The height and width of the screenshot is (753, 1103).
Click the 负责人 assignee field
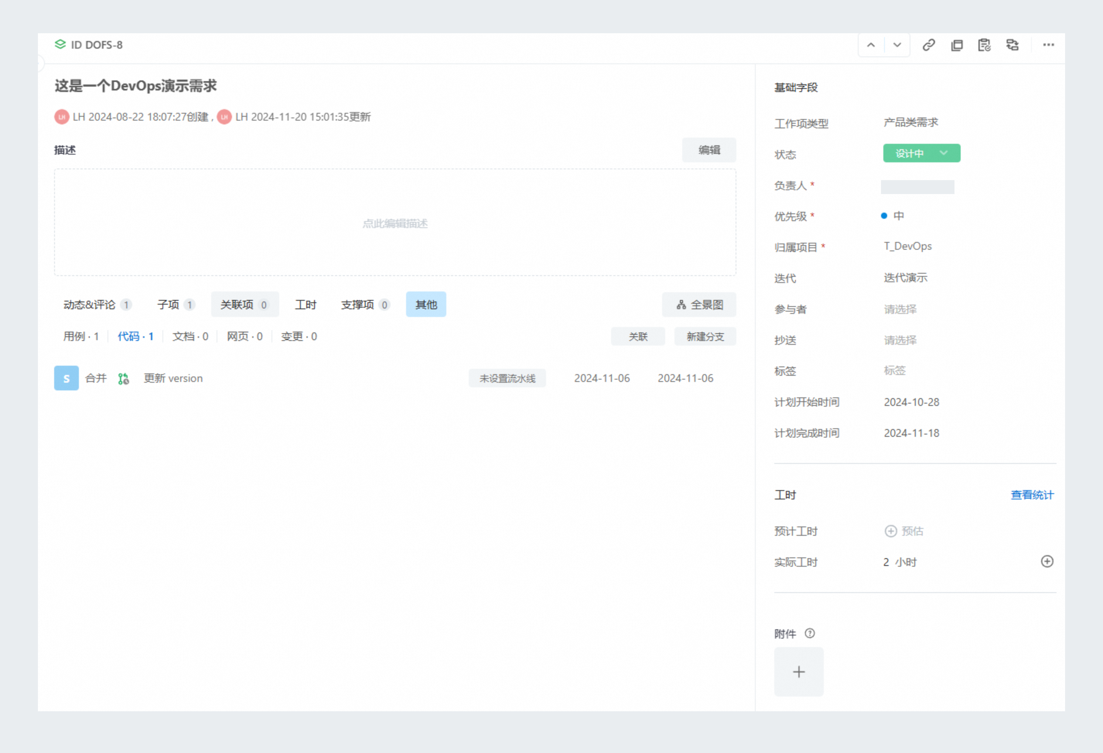(917, 187)
